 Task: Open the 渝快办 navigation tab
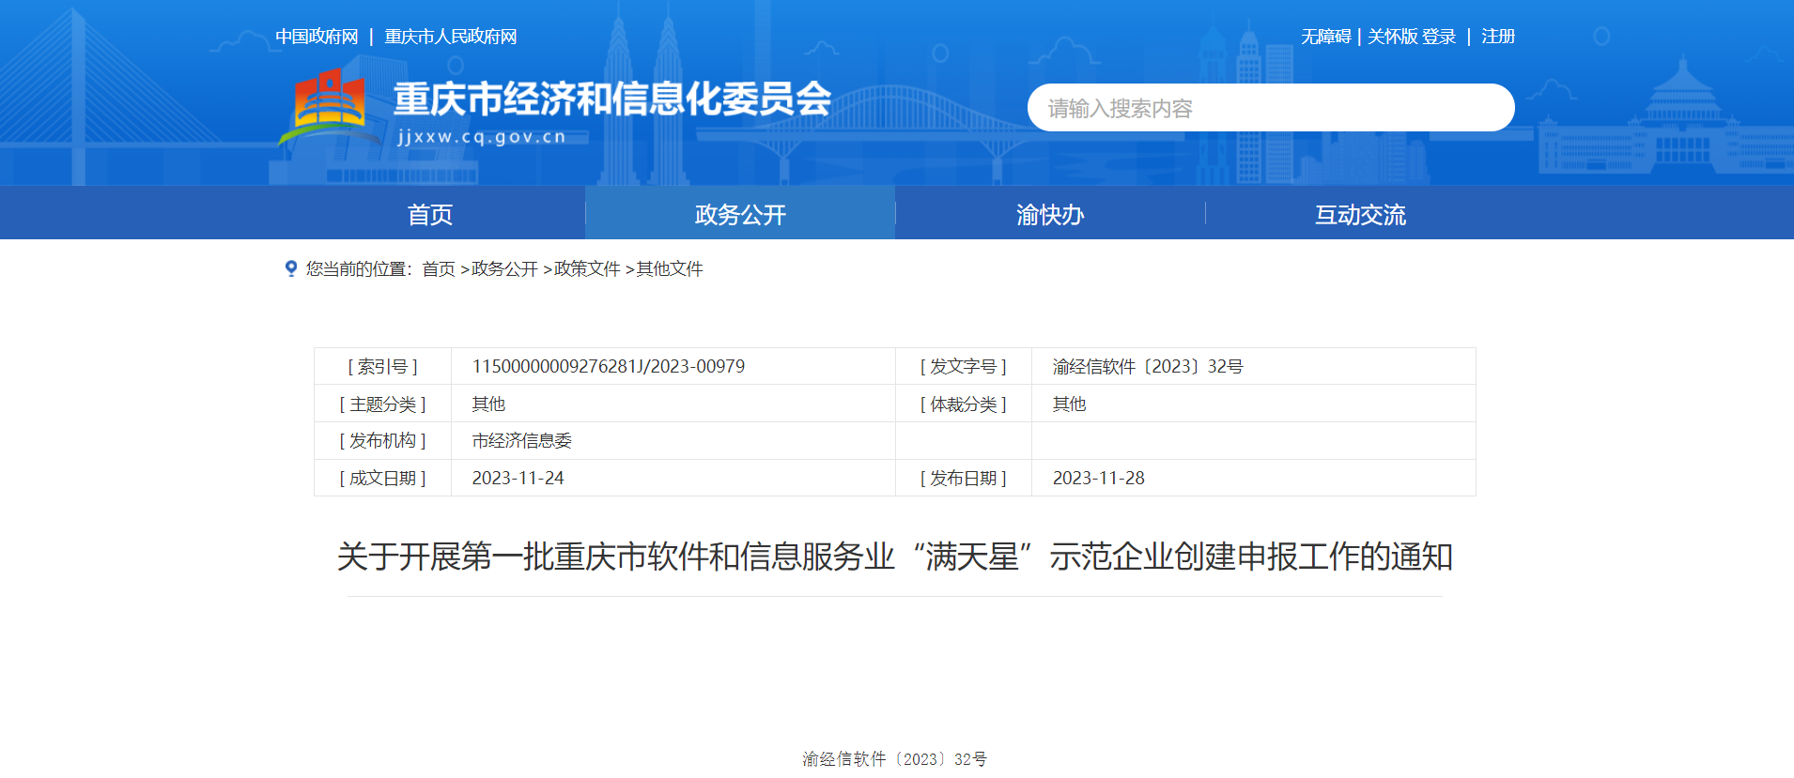point(1050,214)
